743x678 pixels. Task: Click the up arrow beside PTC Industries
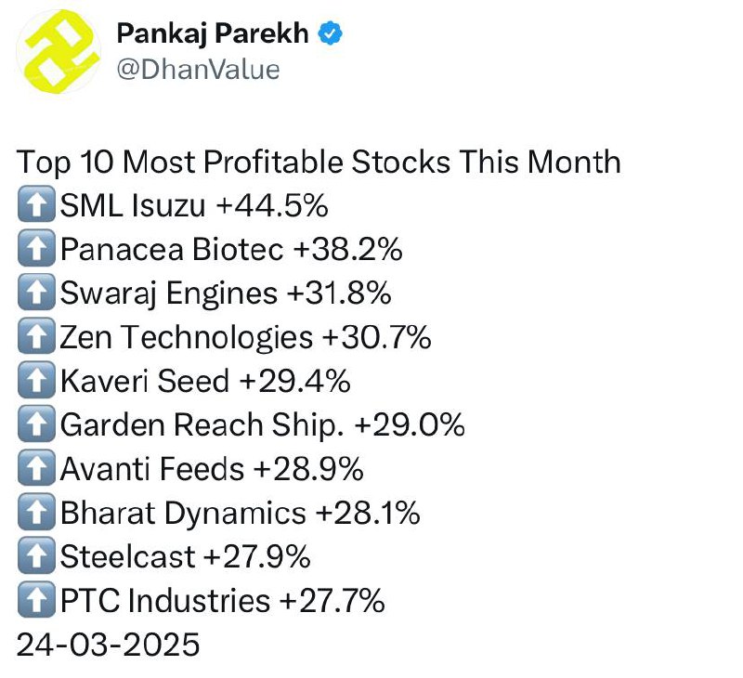(36, 600)
